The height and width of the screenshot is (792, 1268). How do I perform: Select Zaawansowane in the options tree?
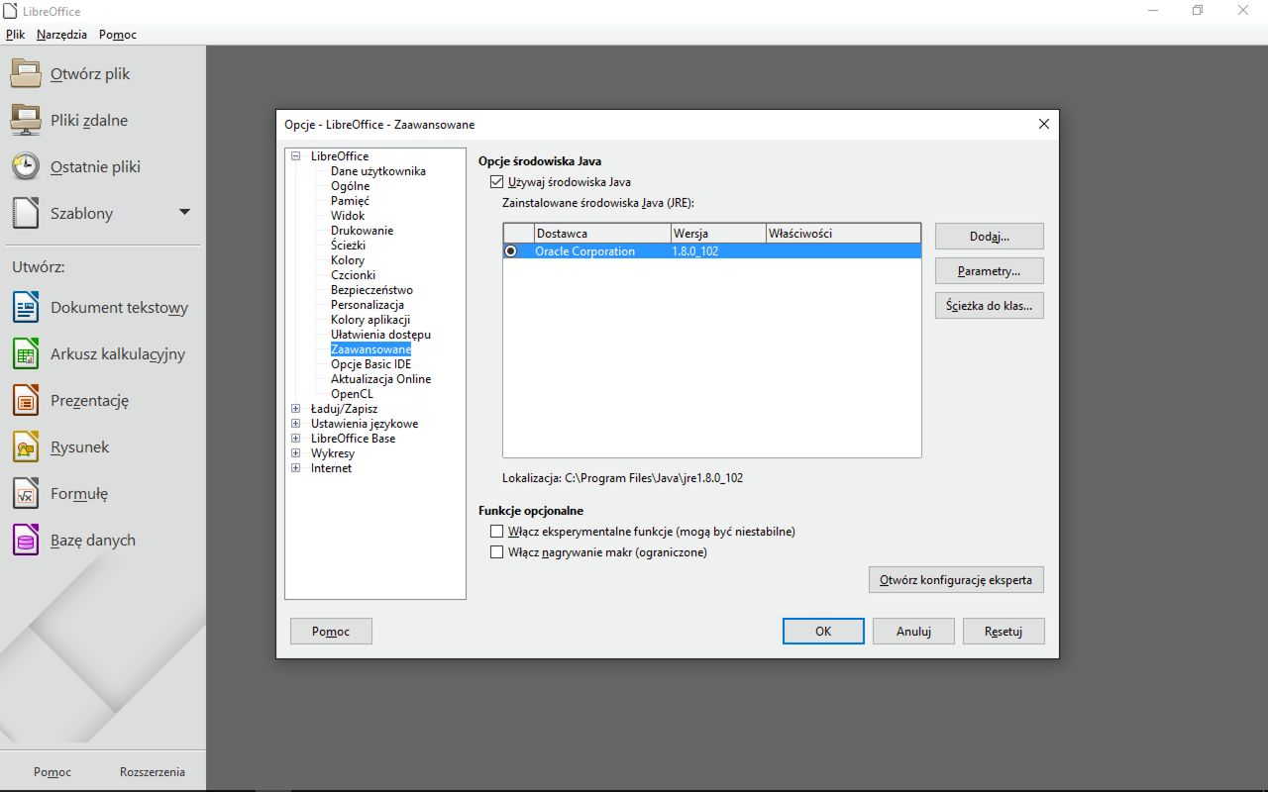[x=370, y=349]
